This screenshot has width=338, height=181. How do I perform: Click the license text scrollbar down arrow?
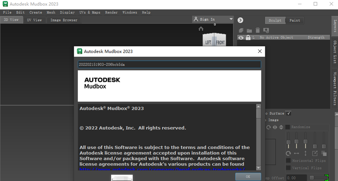pos(259,168)
